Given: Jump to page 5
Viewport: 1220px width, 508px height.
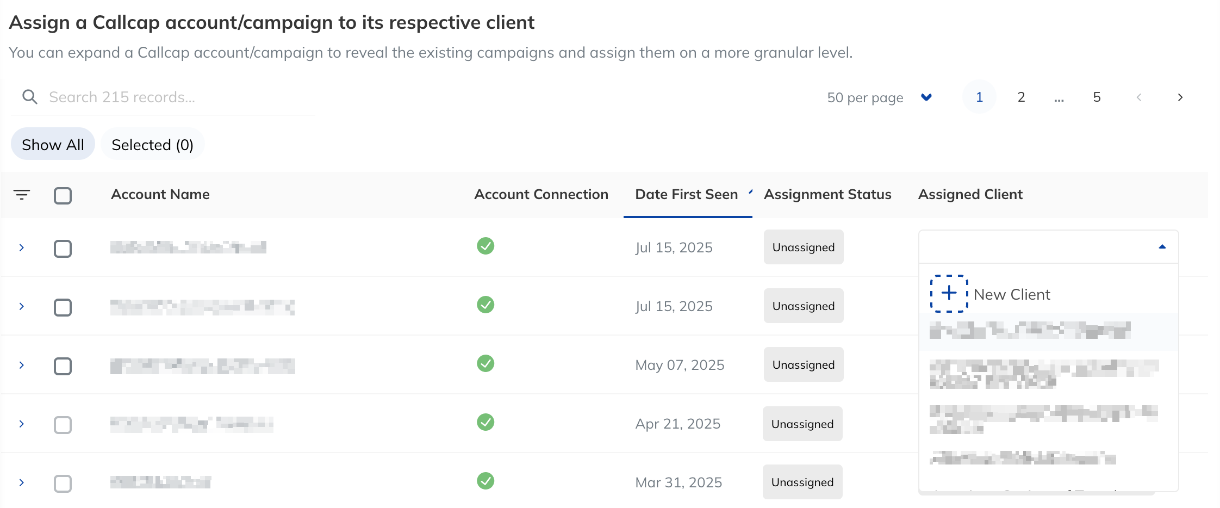Looking at the screenshot, I should click(x=1097, y=97).
